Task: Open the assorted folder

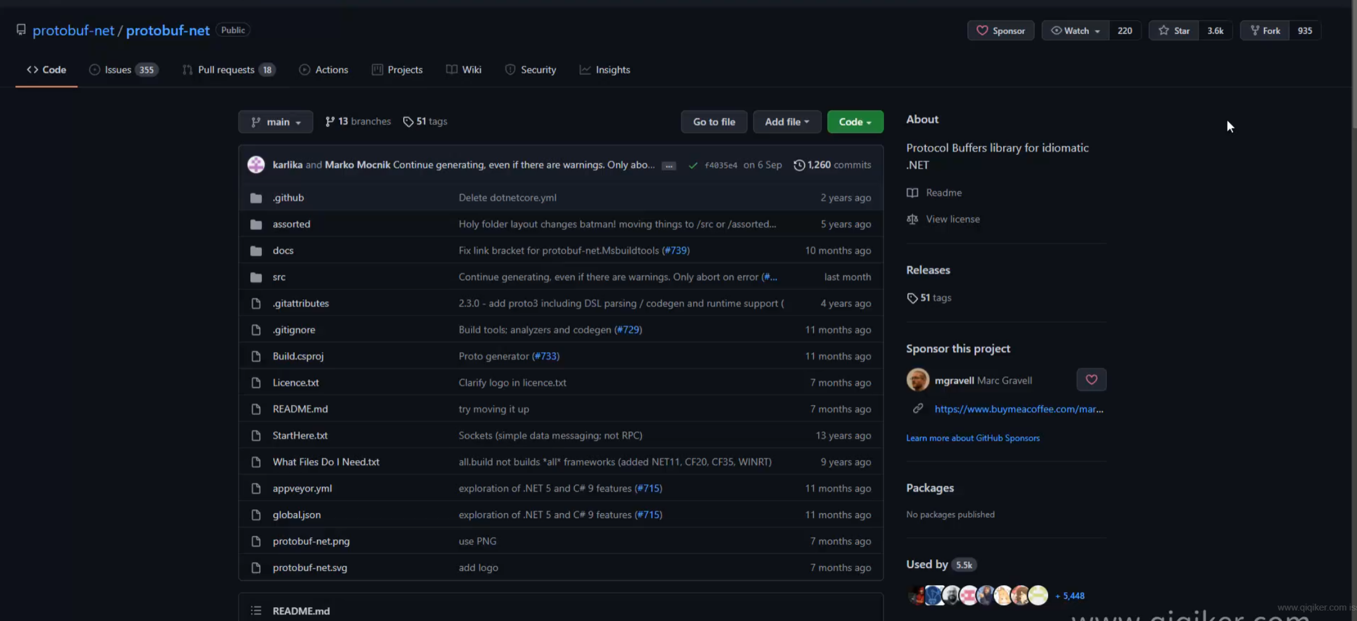Action: (291, 224)
